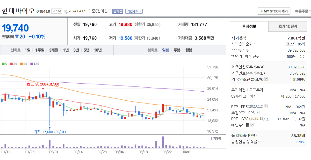
Task: Expand the 기업개요 company overview dropdown
Action: coord(134,11)
